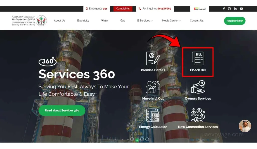This screenshot has height=149, width=257.
Task: Open the Gas menu item
Action: [122, 21]
